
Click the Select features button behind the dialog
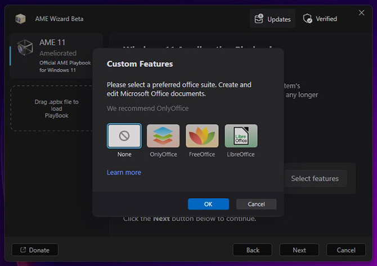click(x=316, y=178)
